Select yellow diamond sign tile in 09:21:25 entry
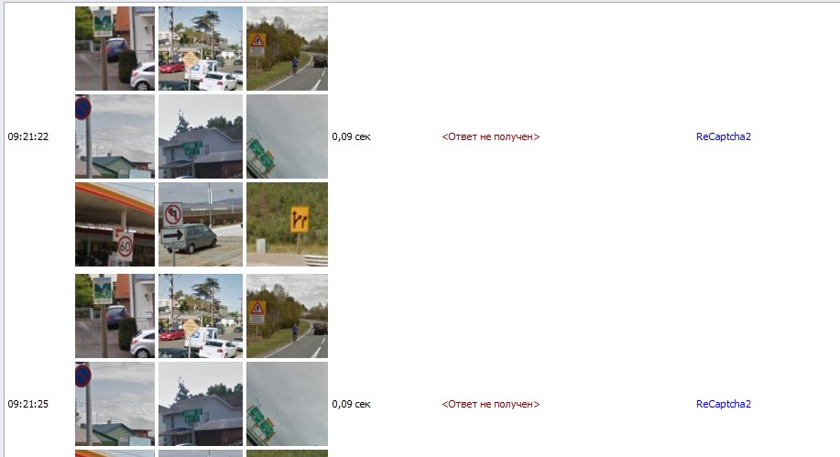Viewport: 840px width, 457px height. pyautogui.click(x=201, y=316)
